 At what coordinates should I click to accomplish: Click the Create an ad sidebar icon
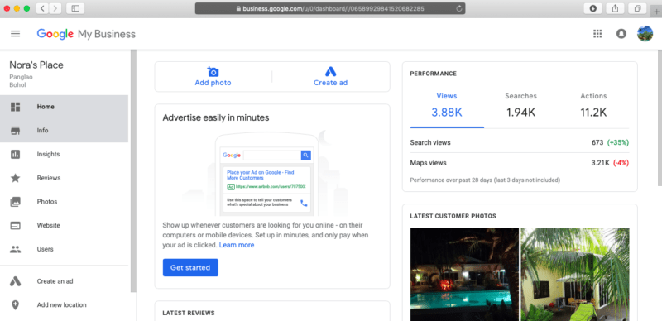coord(15,281)
